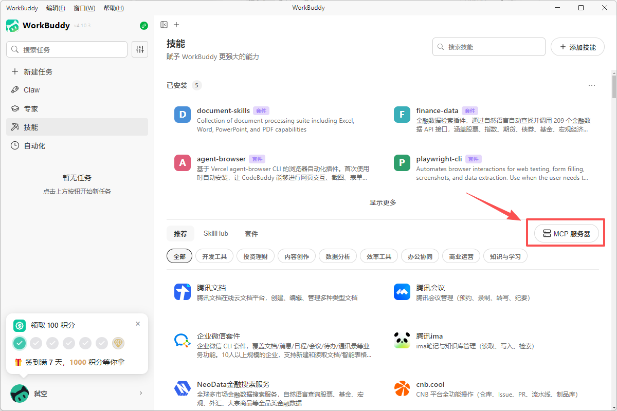
Task: Select the Tencent Meeting skill icon
Action: [x=402, y=292]
